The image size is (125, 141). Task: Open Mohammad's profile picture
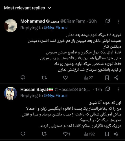point(10,26)
